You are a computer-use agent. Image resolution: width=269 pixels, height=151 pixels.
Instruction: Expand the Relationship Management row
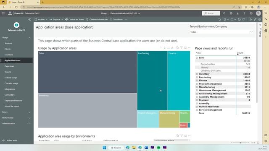click(197, 94)
